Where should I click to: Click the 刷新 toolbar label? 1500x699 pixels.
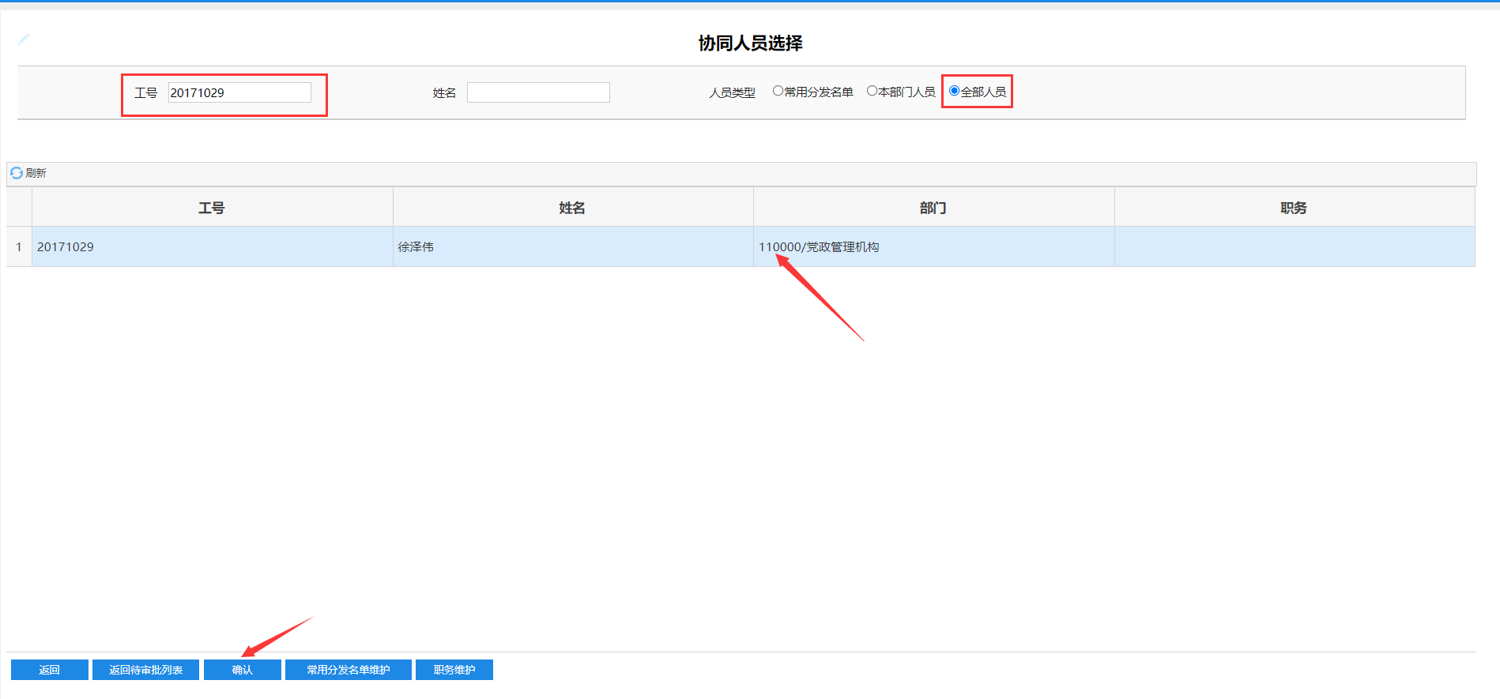36,173
